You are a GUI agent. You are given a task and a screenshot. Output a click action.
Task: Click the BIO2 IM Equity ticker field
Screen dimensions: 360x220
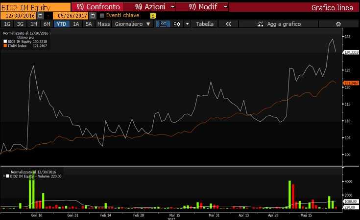click(x=34, y=7)
